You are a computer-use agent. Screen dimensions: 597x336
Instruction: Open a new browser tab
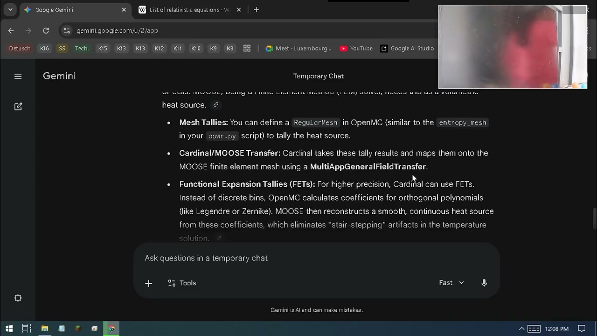coord(256,10)
